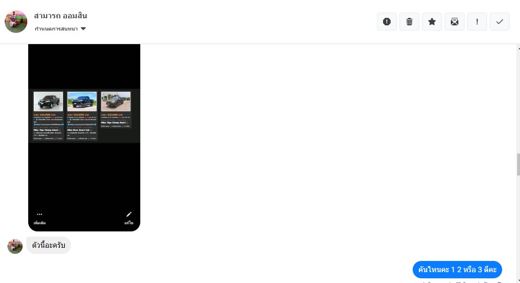Mark conversation unread with envelope icon
Image resolution: width=520 pixels, height=283 pixels.
tap(454, 22)
